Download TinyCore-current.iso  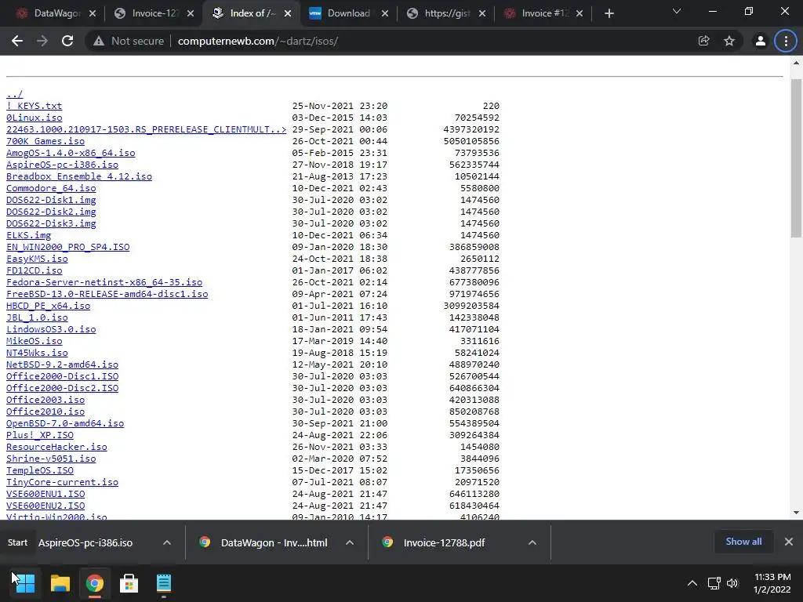point(62,482)
